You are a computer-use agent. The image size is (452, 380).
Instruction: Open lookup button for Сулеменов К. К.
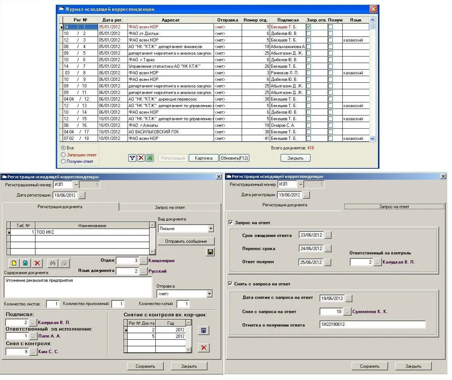pos(347,312)
